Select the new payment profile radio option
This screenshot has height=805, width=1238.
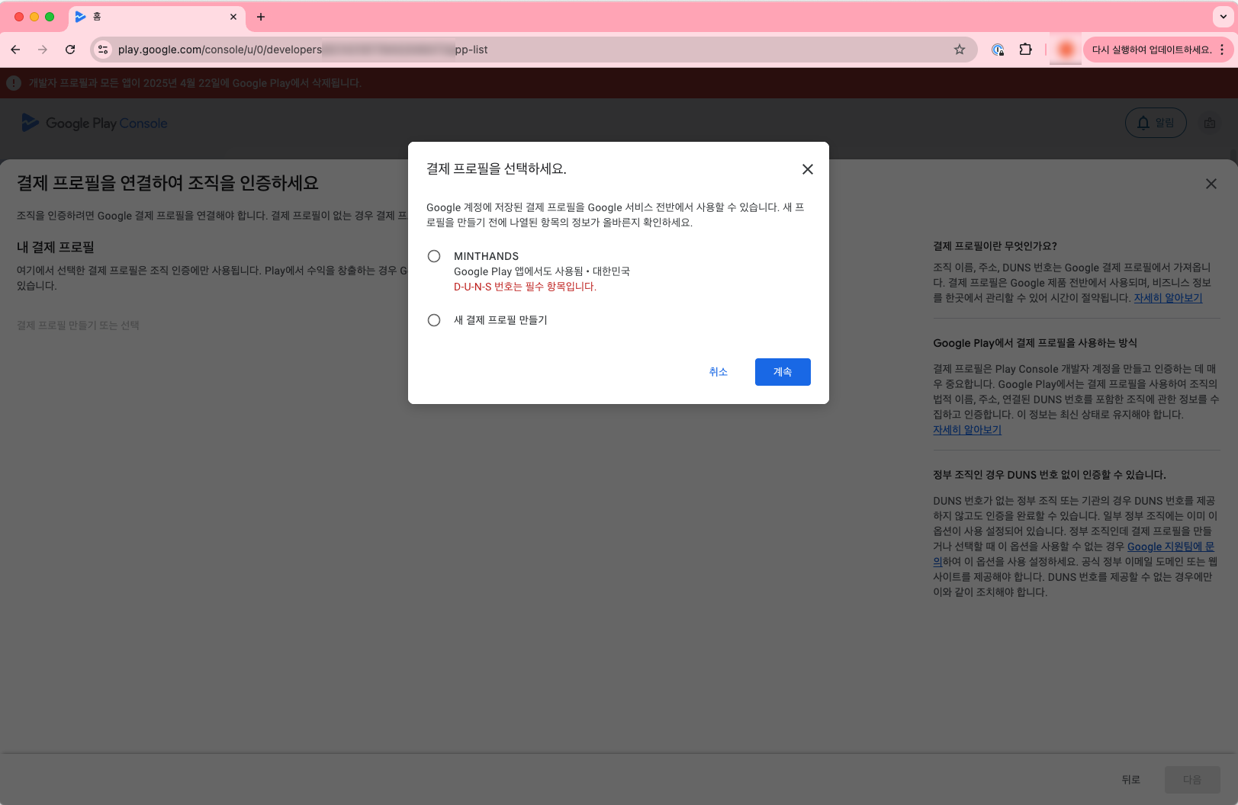[434, 320]
